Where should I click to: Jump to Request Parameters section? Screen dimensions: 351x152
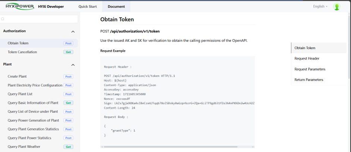point(310,69)
